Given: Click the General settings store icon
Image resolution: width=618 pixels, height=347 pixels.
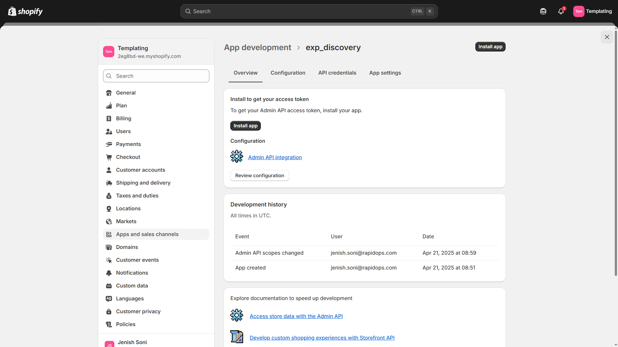Looking at the screenshot, I should [109, 93].
